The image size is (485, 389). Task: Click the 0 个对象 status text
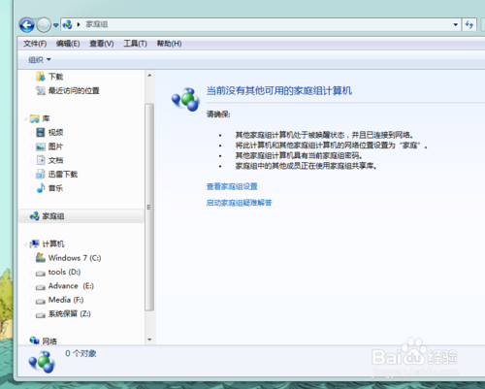pyautogui.click(x=81, y=353)
